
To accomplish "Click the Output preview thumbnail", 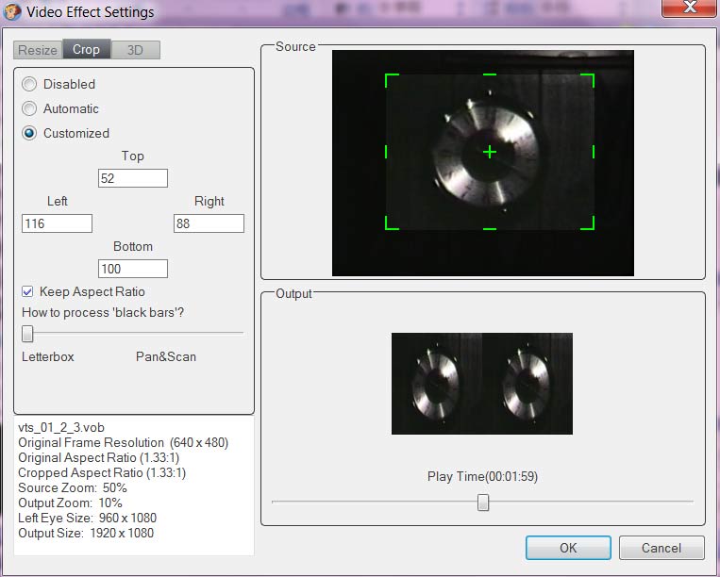I will [x=482, y=384].
